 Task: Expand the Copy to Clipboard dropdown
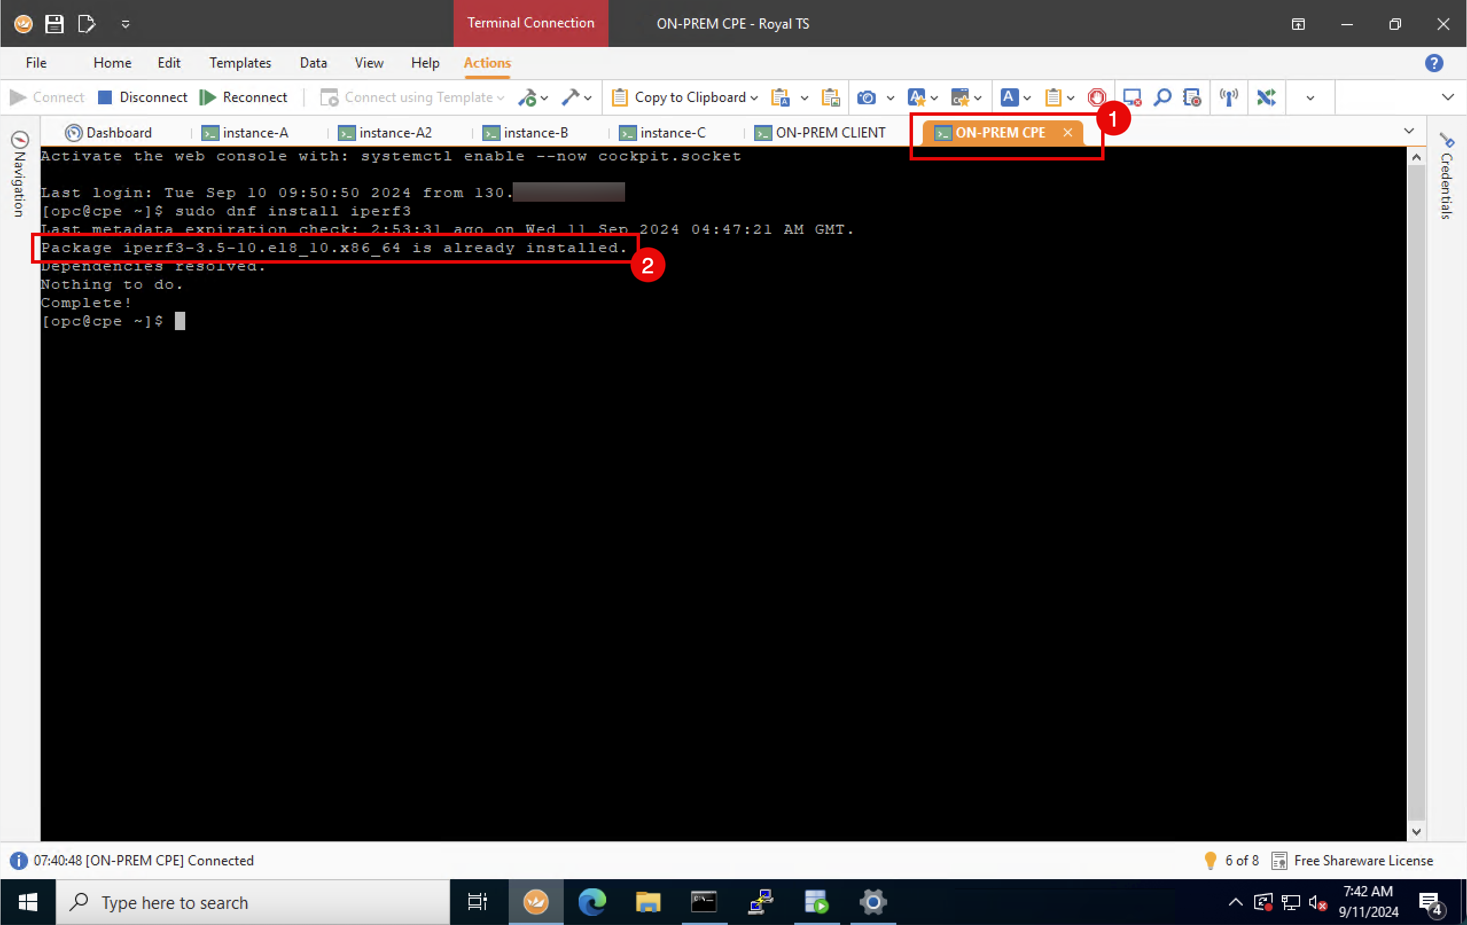point(754,98)
